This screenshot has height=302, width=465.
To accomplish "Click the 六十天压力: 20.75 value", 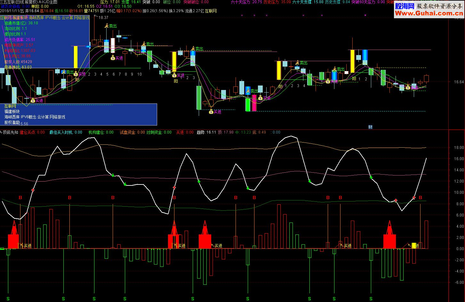I will (246, 2).
